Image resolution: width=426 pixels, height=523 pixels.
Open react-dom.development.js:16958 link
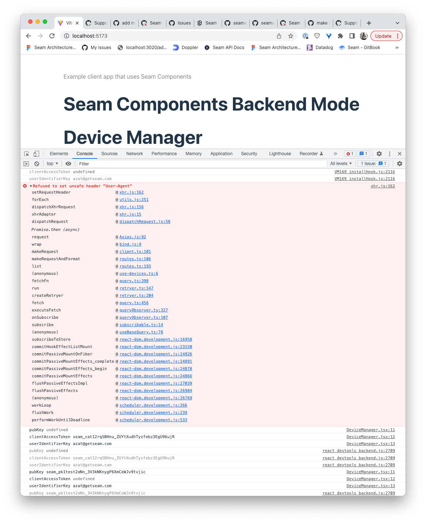(x=156, y=340)
